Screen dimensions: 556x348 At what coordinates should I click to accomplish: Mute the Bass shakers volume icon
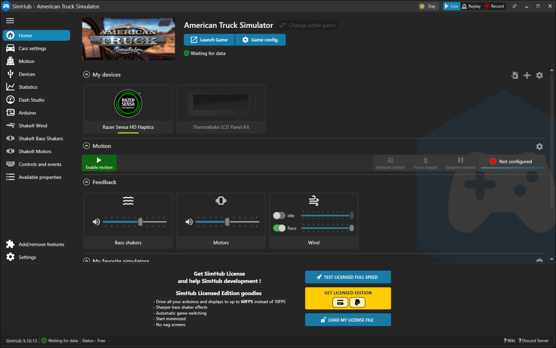(96, 222)
